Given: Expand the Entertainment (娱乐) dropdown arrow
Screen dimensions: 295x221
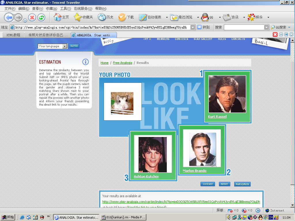Looking at the screenshot, I should 268,18.
